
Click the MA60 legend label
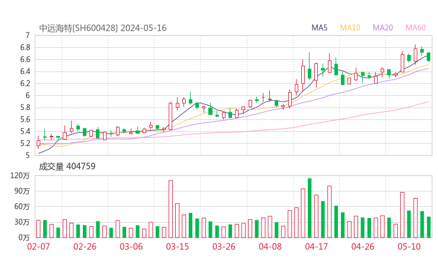(416, 28)
